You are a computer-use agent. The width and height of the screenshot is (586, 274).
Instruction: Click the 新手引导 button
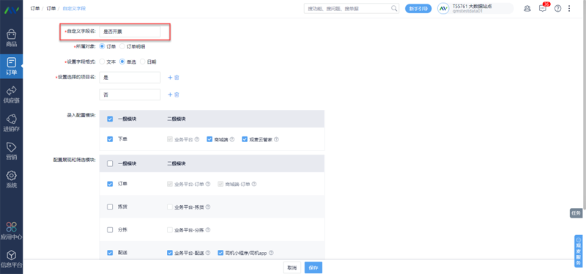click(418, 8)
